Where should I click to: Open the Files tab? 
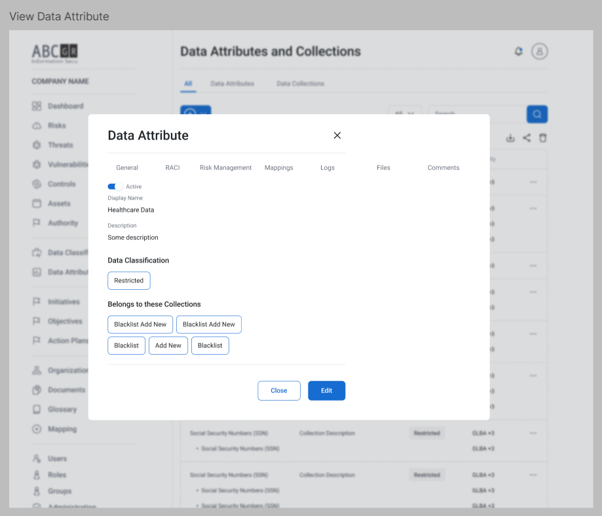pyautogui.click(x=383, y=168)
